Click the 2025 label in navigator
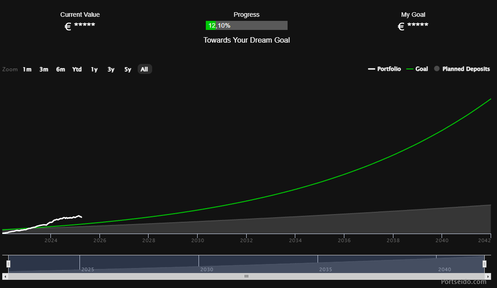The height and width of the screenshot is (288, 497). tap(88, 269)
